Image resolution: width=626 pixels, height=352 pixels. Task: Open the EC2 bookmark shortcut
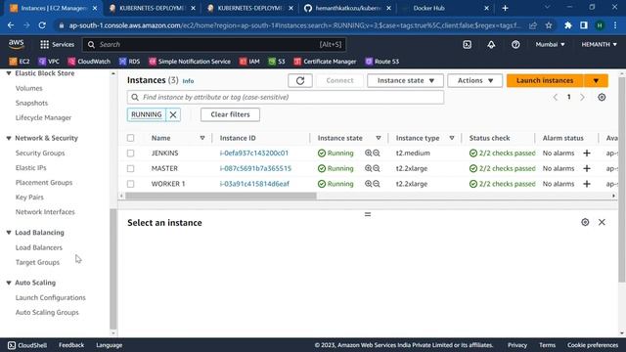click(x=20, y=62)
